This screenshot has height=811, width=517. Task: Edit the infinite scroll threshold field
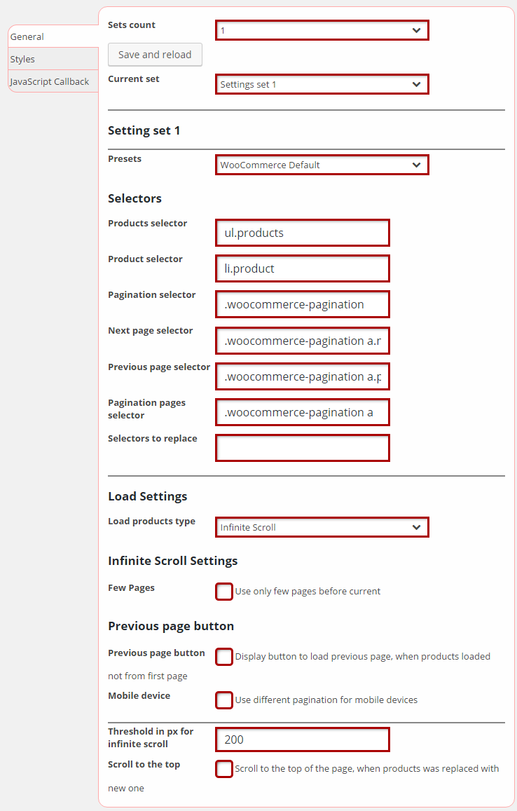[302, 740]
